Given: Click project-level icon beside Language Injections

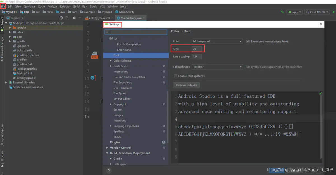Looking at the screenshot, I should (x=164, y=126).
